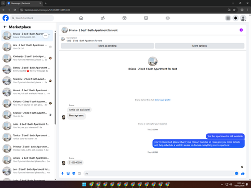This screenshot has width=251, height=188.
Task: Open the Menu grid icon
Action: [228, 18]
